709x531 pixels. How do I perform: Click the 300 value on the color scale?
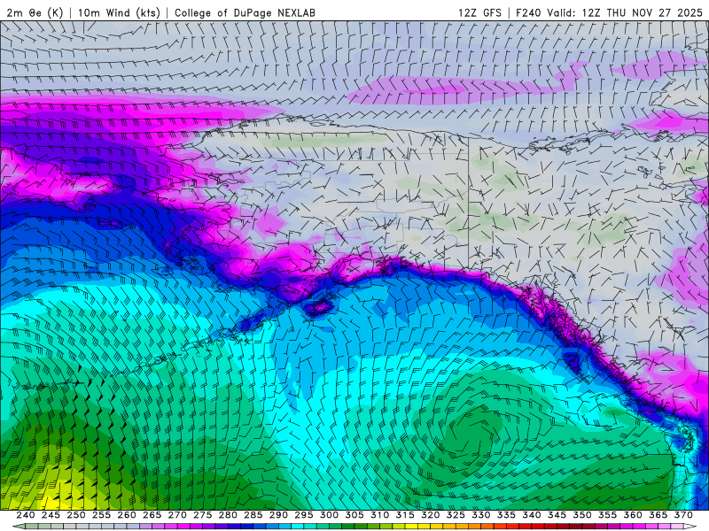[329, 515]
